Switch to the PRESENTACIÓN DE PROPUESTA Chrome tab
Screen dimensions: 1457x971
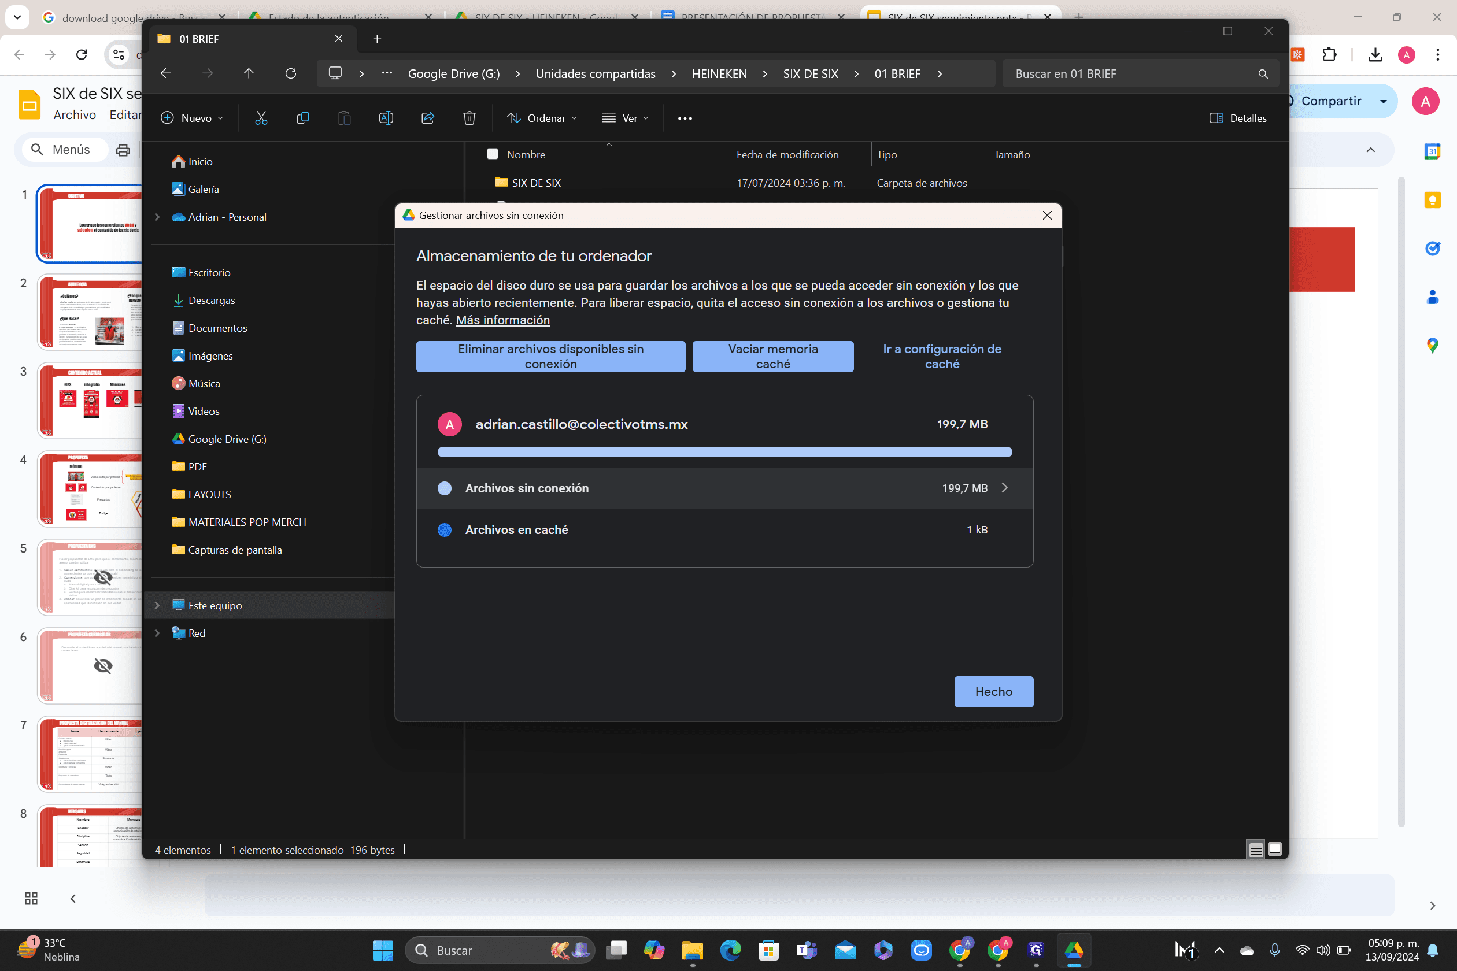(753, 17)
